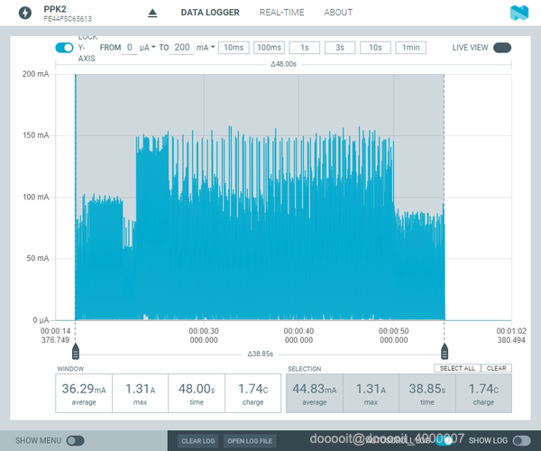
Task: Open the FROM unit µA dropdown
Action: 147,48
